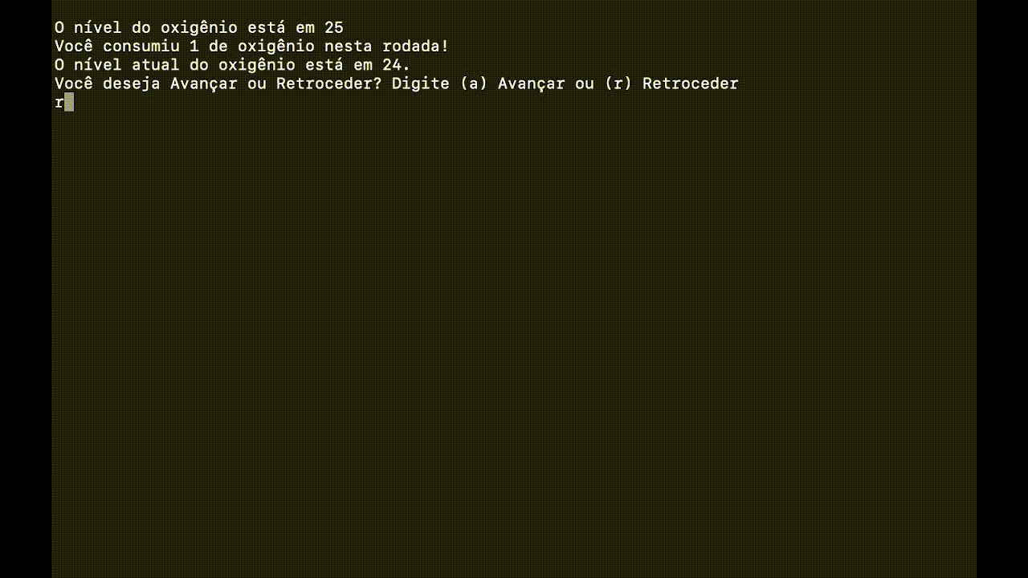Image resolution: width=1028 pixels, height=578 pixels.
Task: Click the word 'deseja' in prompt line
Action: [x=132, y=83]
